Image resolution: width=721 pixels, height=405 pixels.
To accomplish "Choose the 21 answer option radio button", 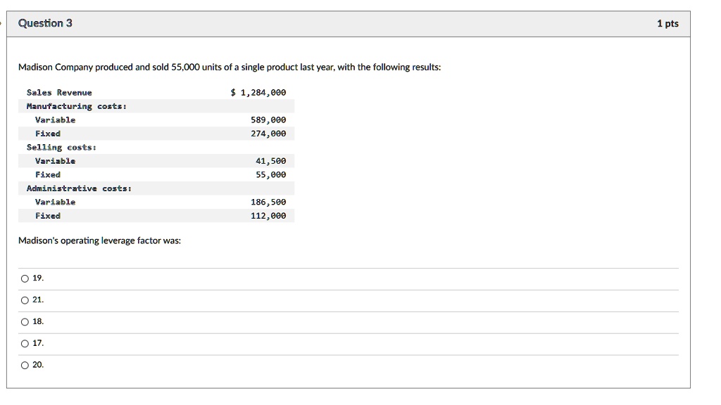I will 25,300.
